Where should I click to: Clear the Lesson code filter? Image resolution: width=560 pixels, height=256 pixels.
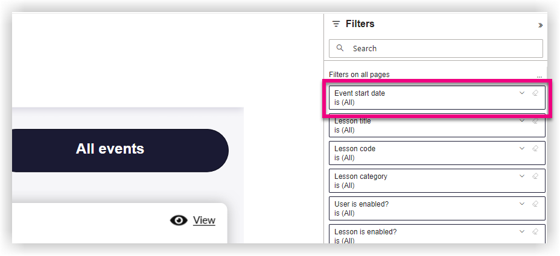535,148
